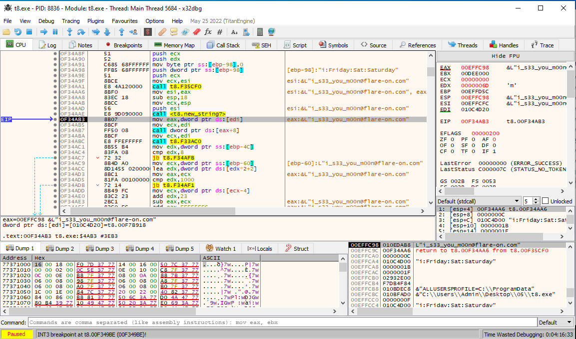The height and width of the screenshot is (339, 576).
Task: Open the File menu
Action: [x=7, y=21]
